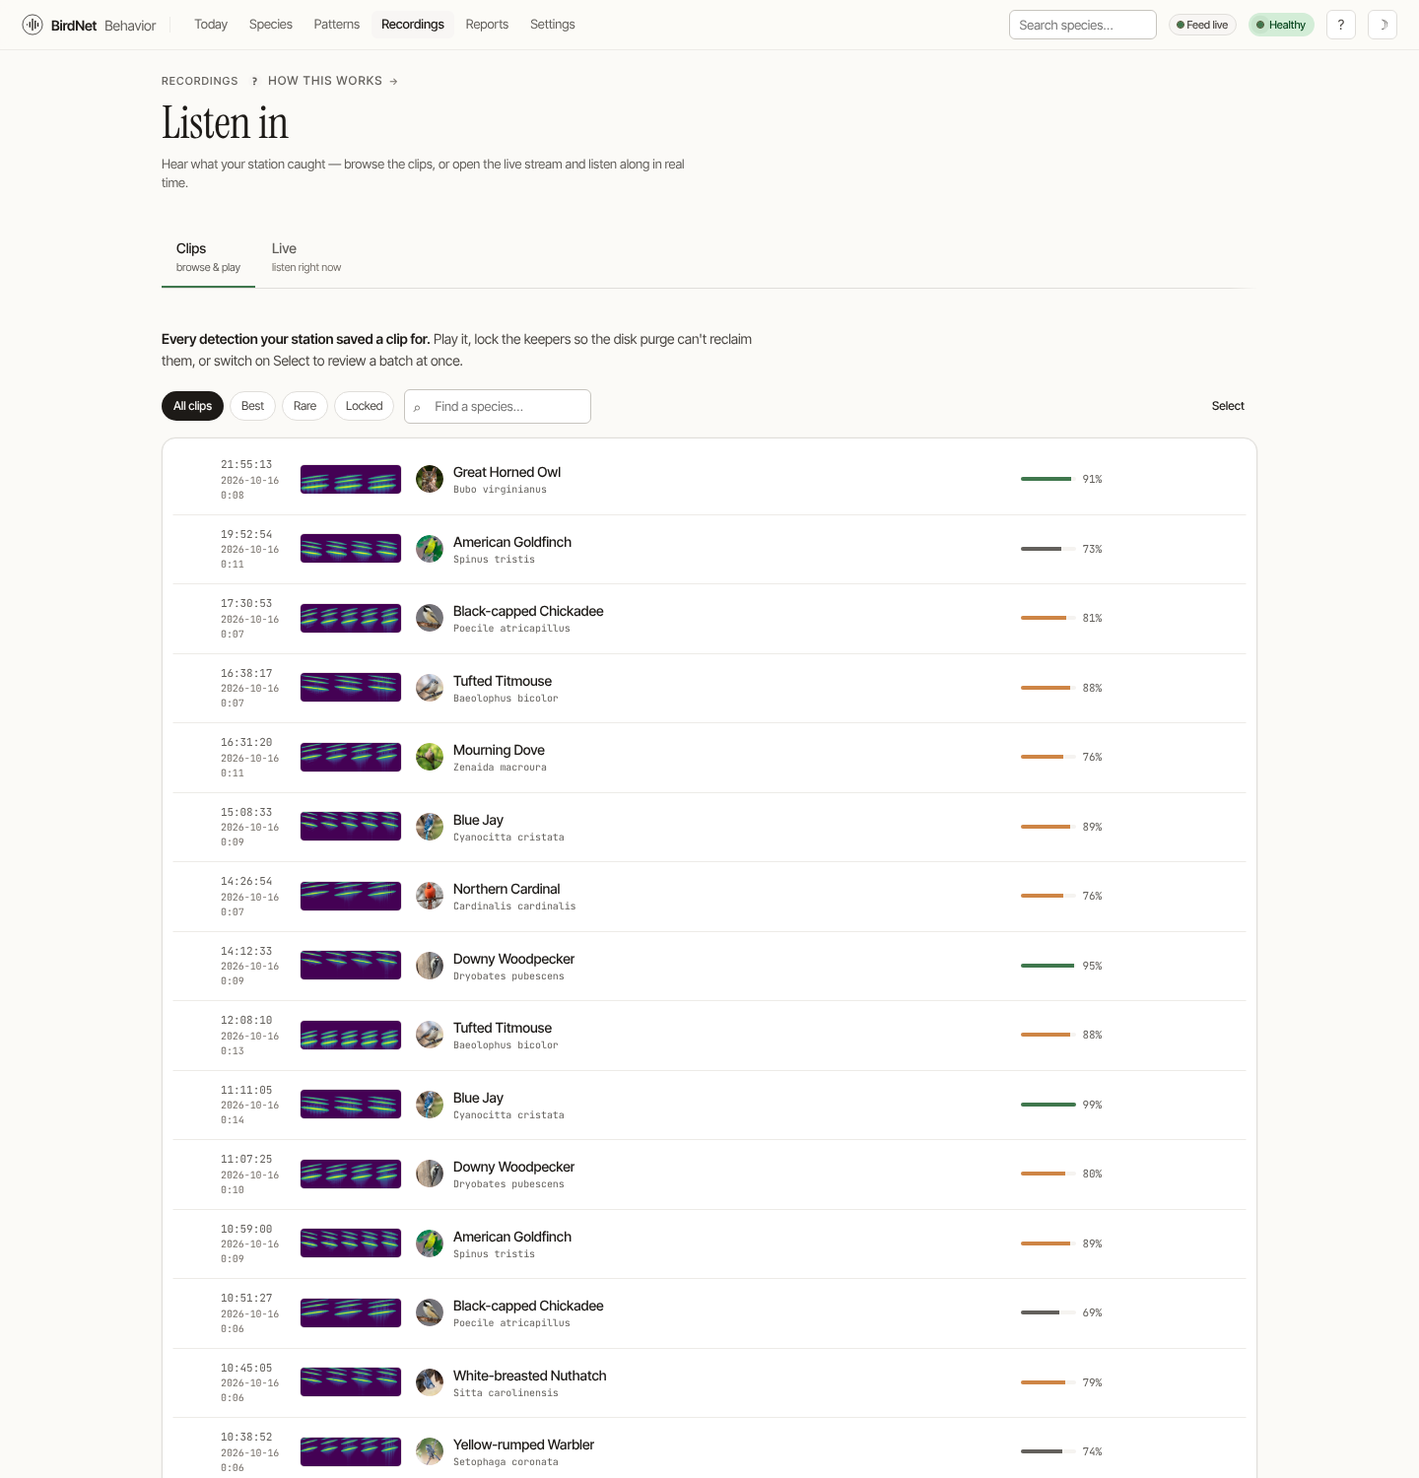Switch to the Clips tab
The height and width of the screenshot is (1478, 1419).
(208, 257)
